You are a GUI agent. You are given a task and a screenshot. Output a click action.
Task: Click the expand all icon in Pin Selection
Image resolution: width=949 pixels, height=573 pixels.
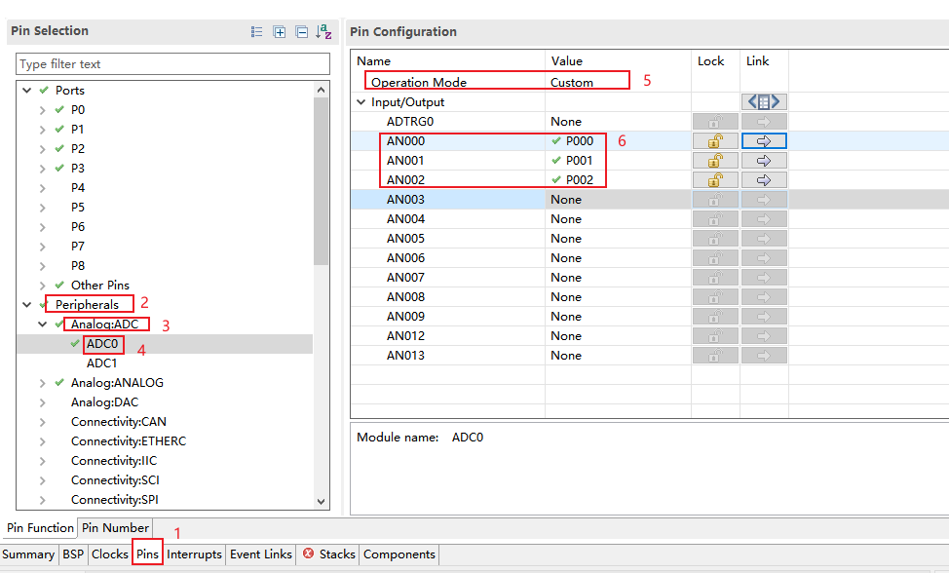click(x=280, y=32)
